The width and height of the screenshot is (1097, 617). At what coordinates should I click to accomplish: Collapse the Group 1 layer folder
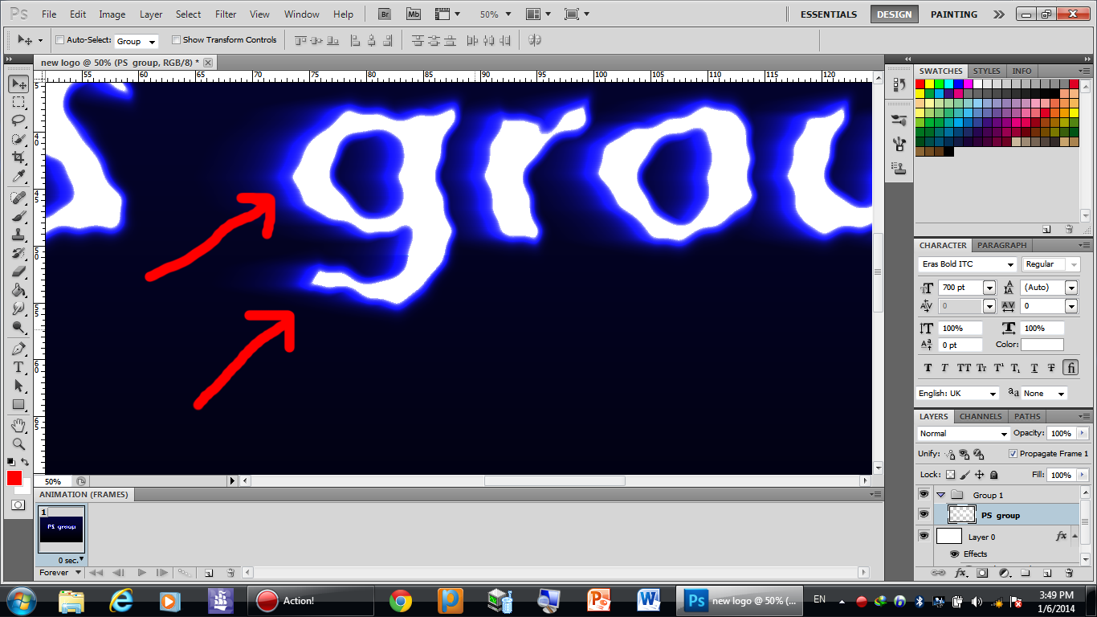pyautogui.click(x=940, y=495)
